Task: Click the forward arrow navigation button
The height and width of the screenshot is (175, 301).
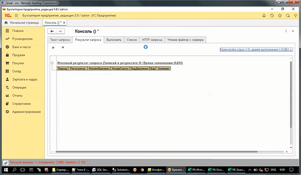Action: pos(60,31)
